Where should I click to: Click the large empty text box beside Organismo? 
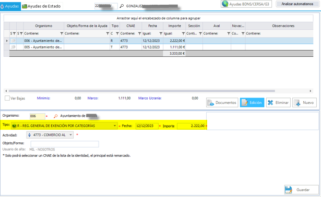pyautogui.click(x=263, y=121)
